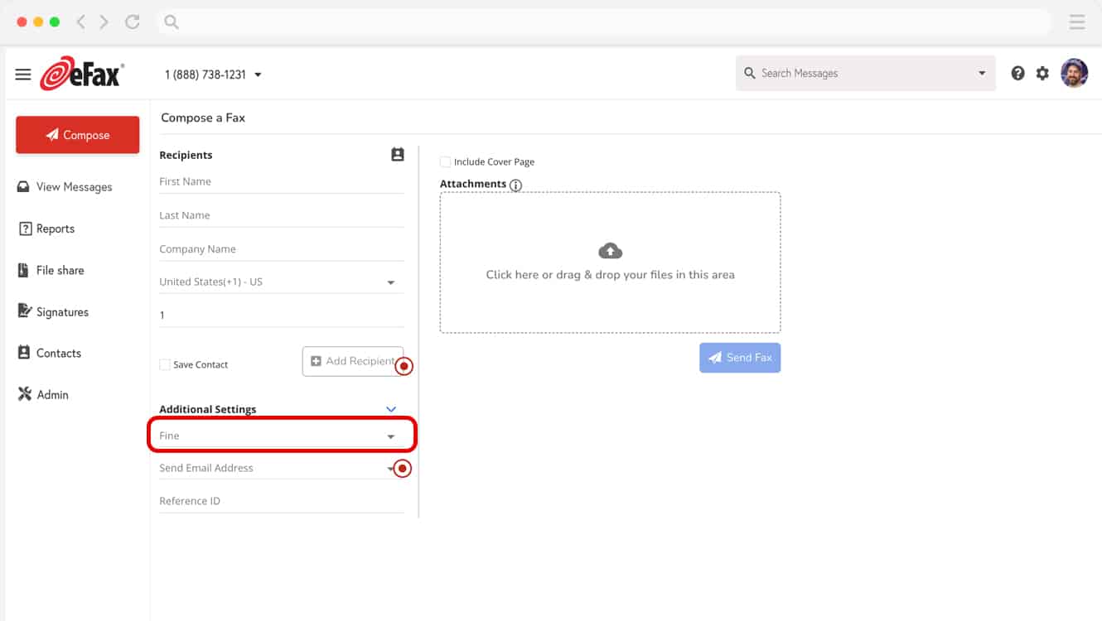Open address book icon beside Recipients
1102x621 pixels.
click(x=398, y=155)
